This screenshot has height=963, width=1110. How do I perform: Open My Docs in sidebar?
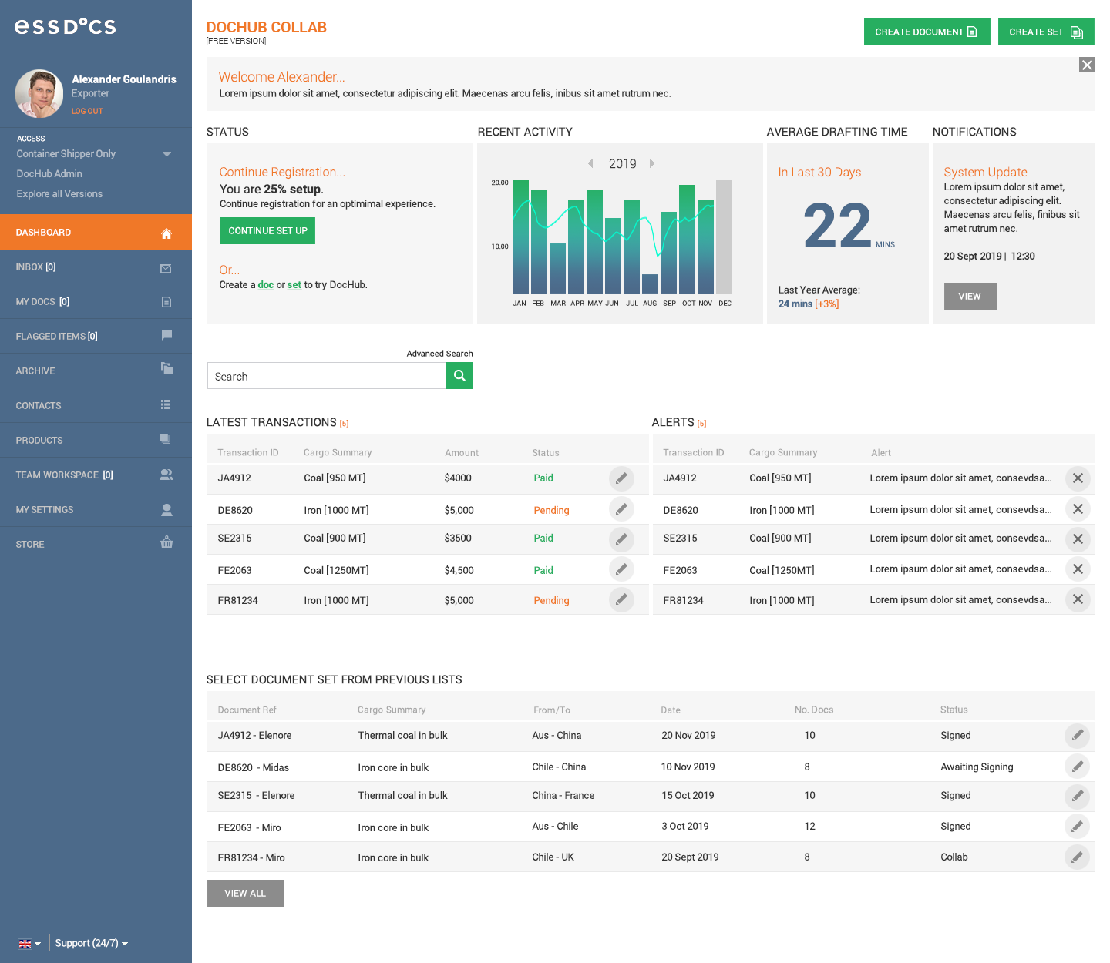(96, 302)
